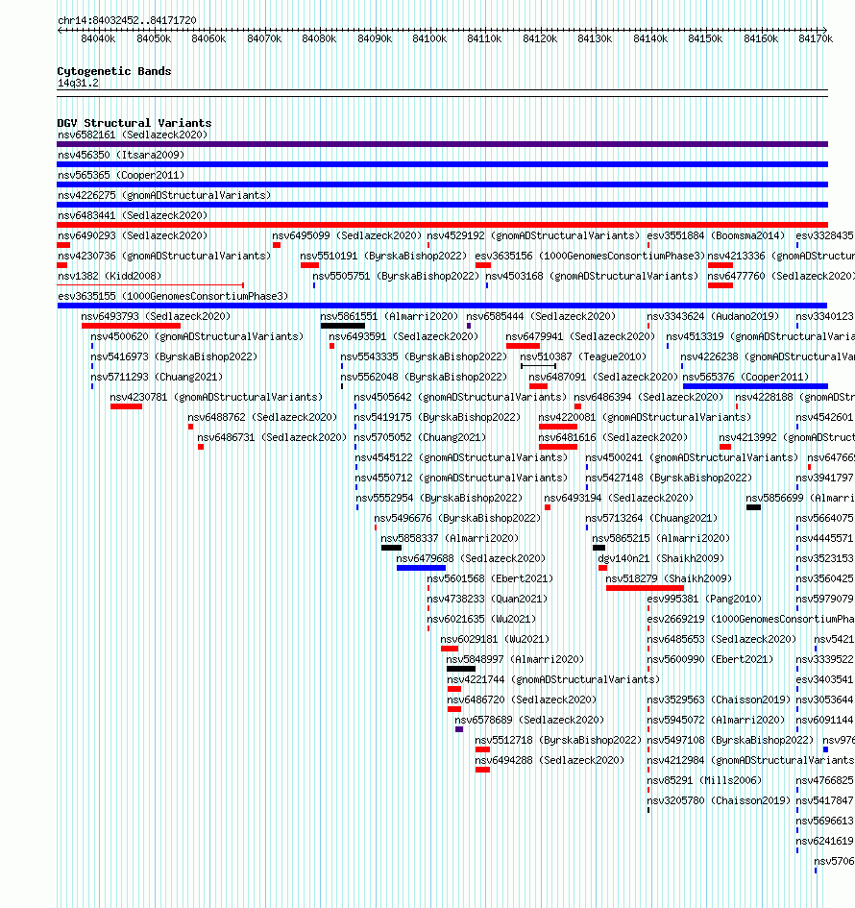Click the nsv565365 (Cooper2011) label

[121, 176]
